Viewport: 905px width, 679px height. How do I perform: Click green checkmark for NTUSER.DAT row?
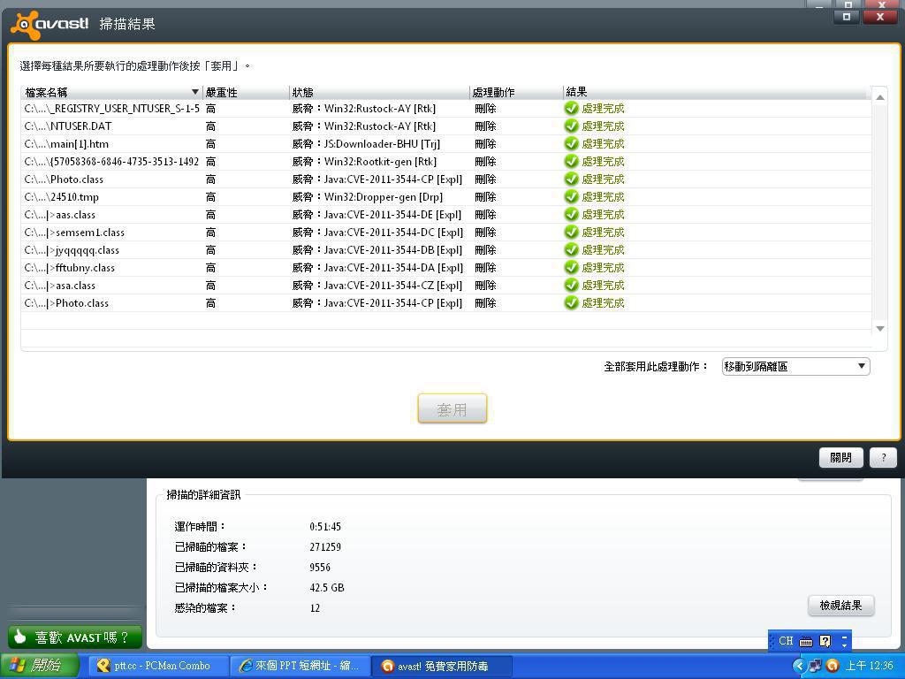point(572,126)
